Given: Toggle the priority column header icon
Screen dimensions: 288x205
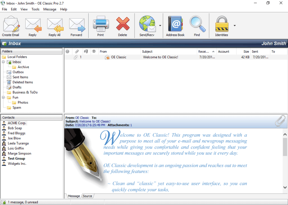Looking at the screenshot, I should pyautogui.click(x=67, y=52).
